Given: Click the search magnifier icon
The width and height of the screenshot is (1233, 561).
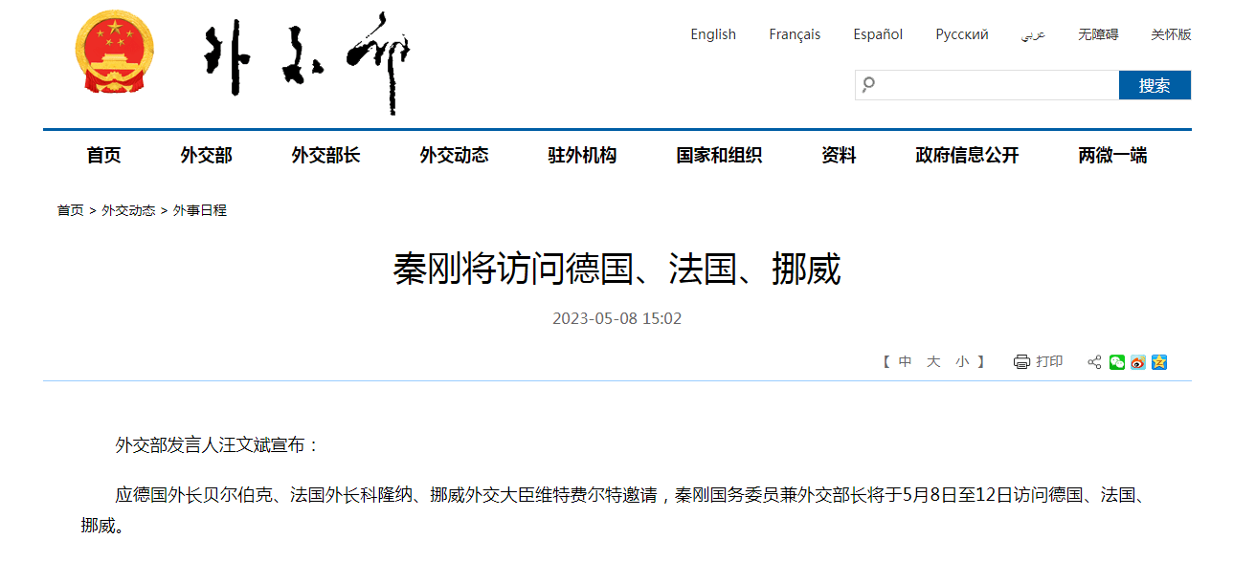Looking at the screenshot, I should pyautogui.click(x=868, y=85).
